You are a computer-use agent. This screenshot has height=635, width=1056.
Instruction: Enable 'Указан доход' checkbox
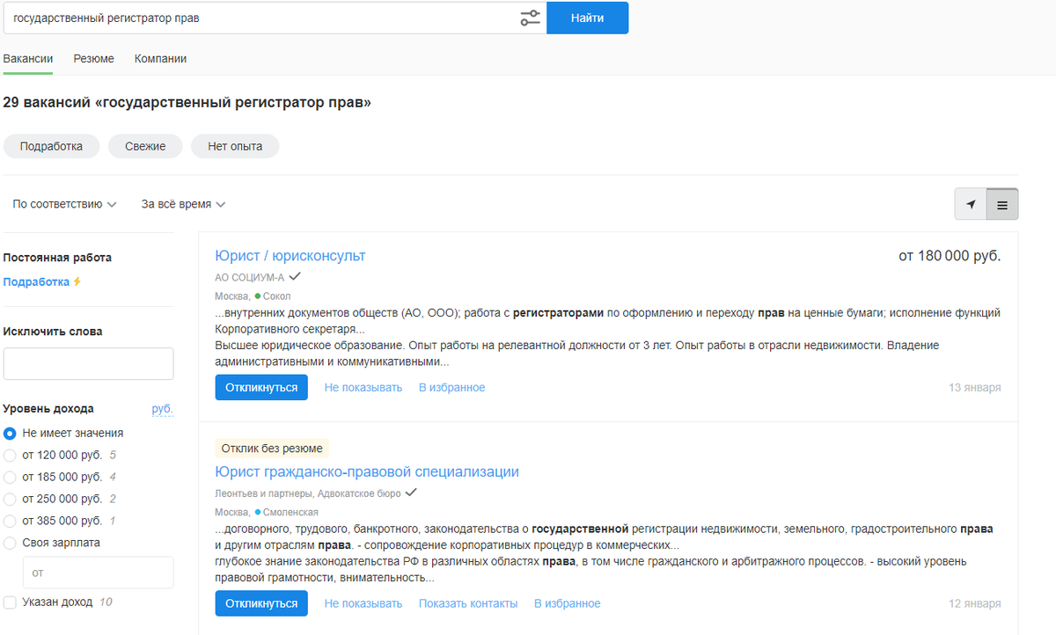click(10, 602)
